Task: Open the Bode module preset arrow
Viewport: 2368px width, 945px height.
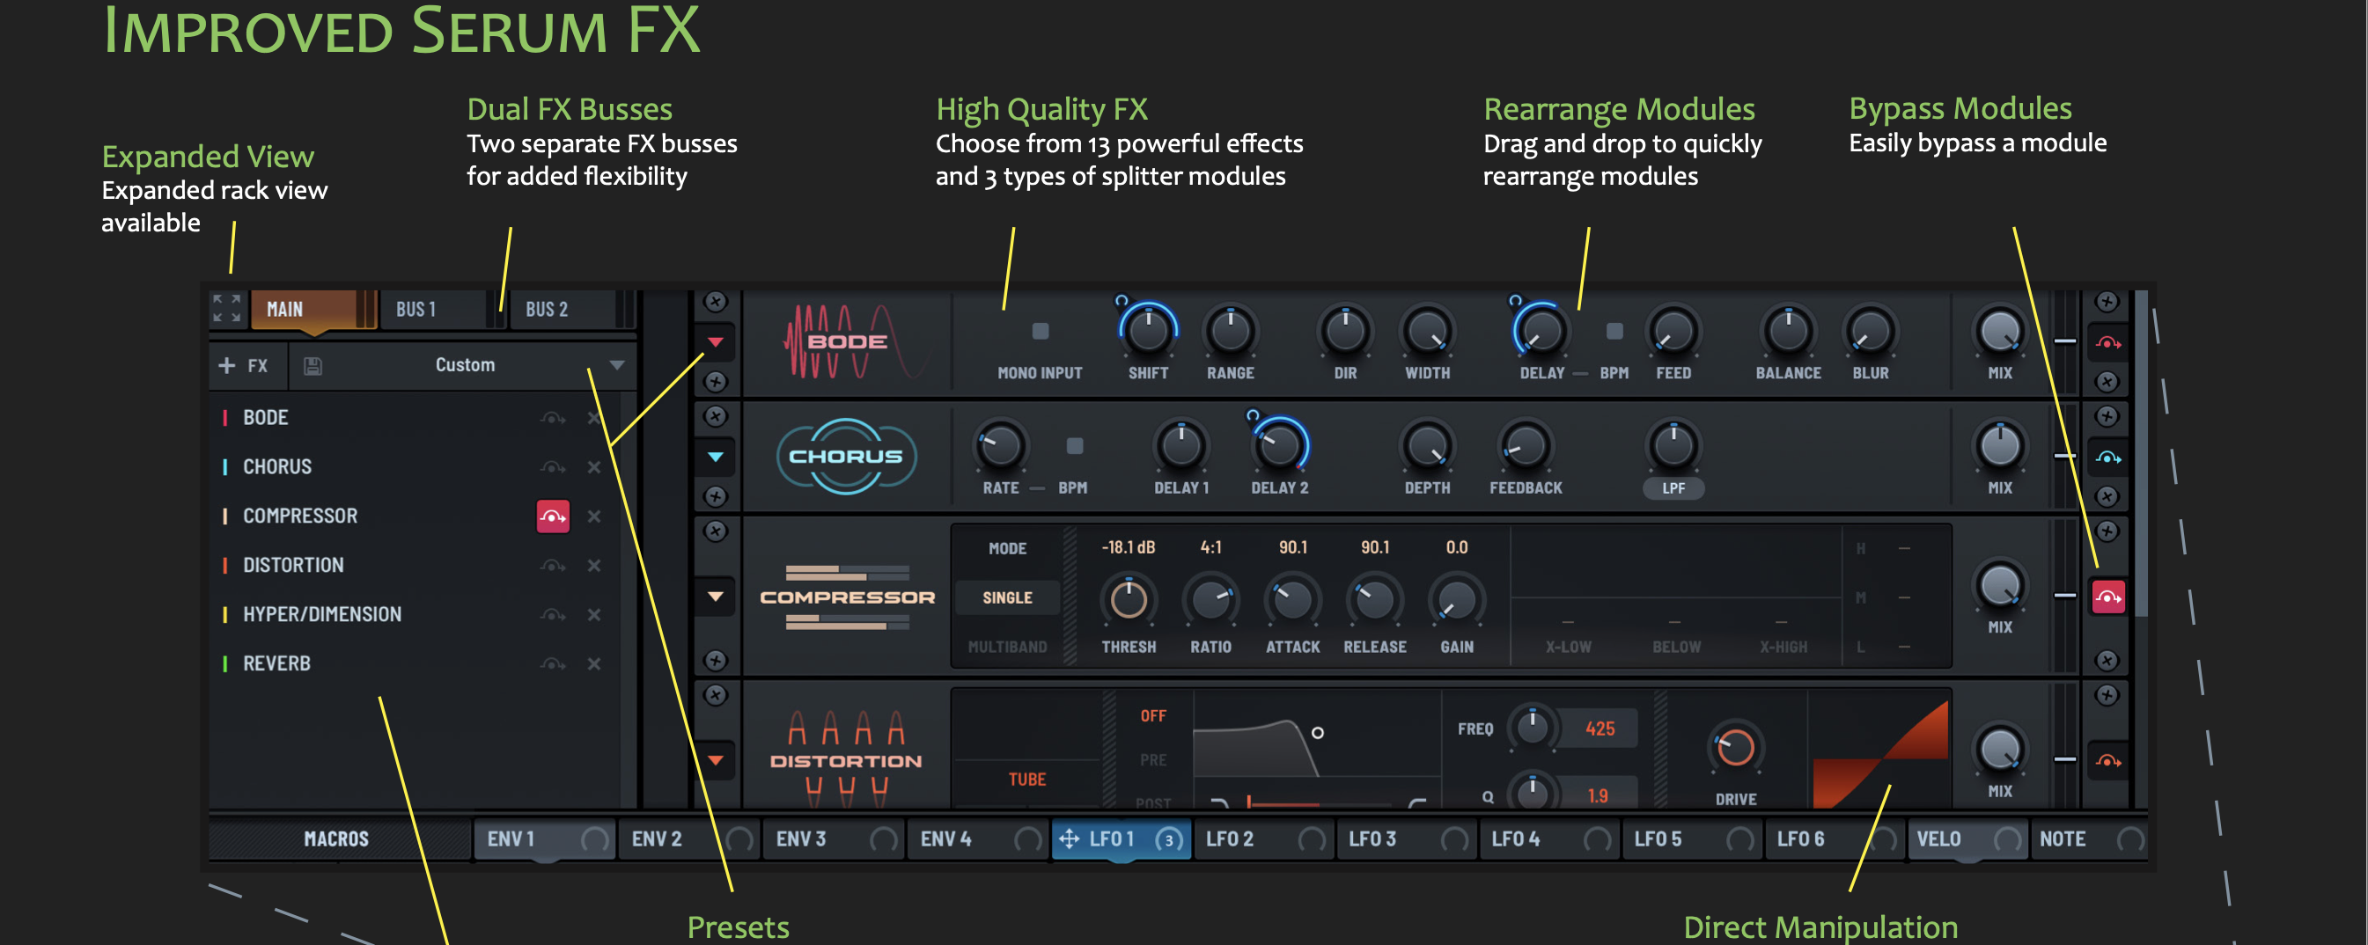Action: point(715,342)
